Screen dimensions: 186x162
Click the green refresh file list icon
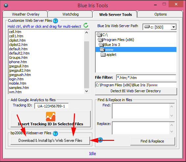[86, 25]
